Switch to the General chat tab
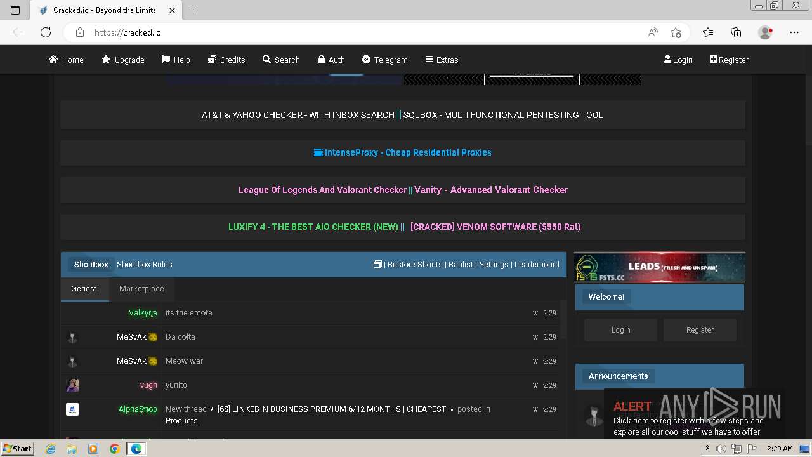 point(85,288)
